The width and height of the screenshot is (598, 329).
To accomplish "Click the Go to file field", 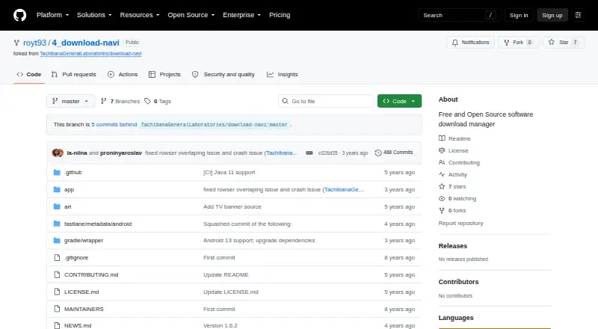I will [x=327, y=101].
